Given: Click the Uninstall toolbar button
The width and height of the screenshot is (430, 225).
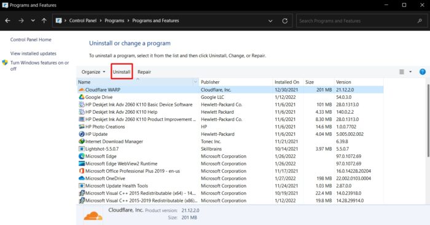Looking at the screenshot, I should point(122,72).
